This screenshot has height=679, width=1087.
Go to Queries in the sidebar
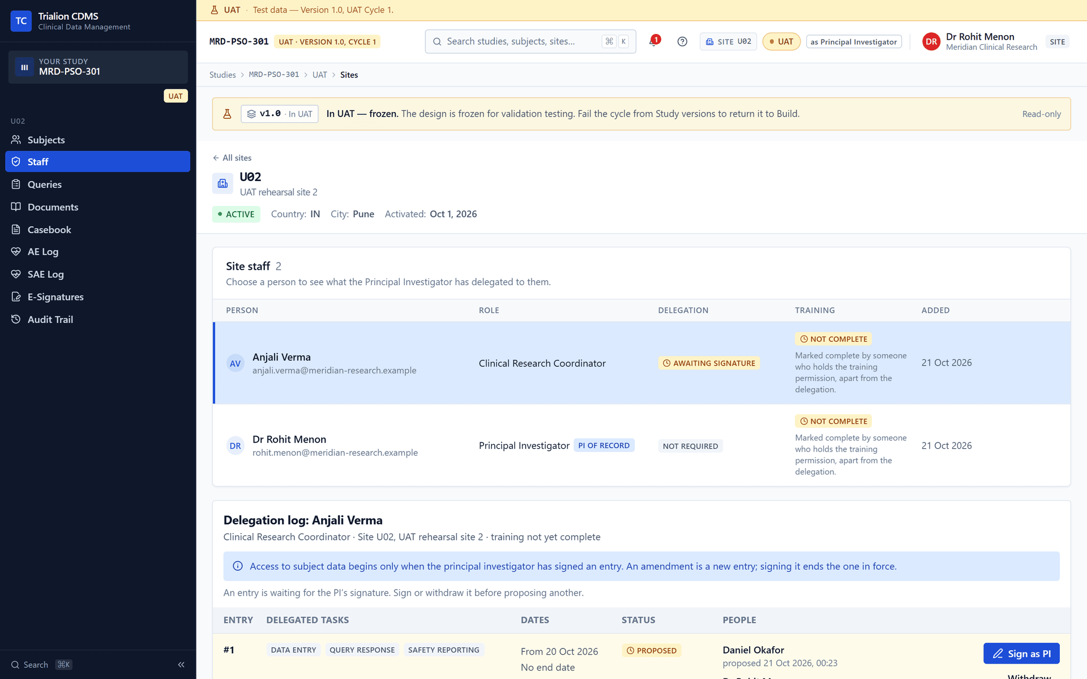pyautogui.click(x=97, y=184)
